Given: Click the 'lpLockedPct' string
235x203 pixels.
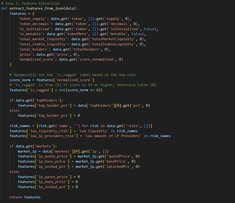Looking at the screenshot, I should coord(118,167).
